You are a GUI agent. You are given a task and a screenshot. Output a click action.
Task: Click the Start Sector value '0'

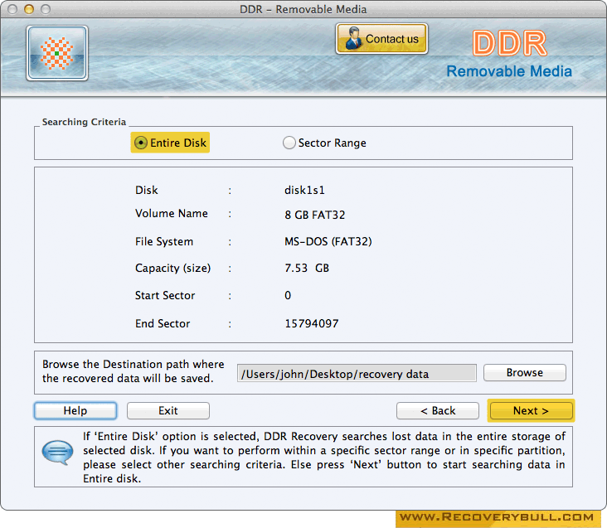click(x=288, y=296)
